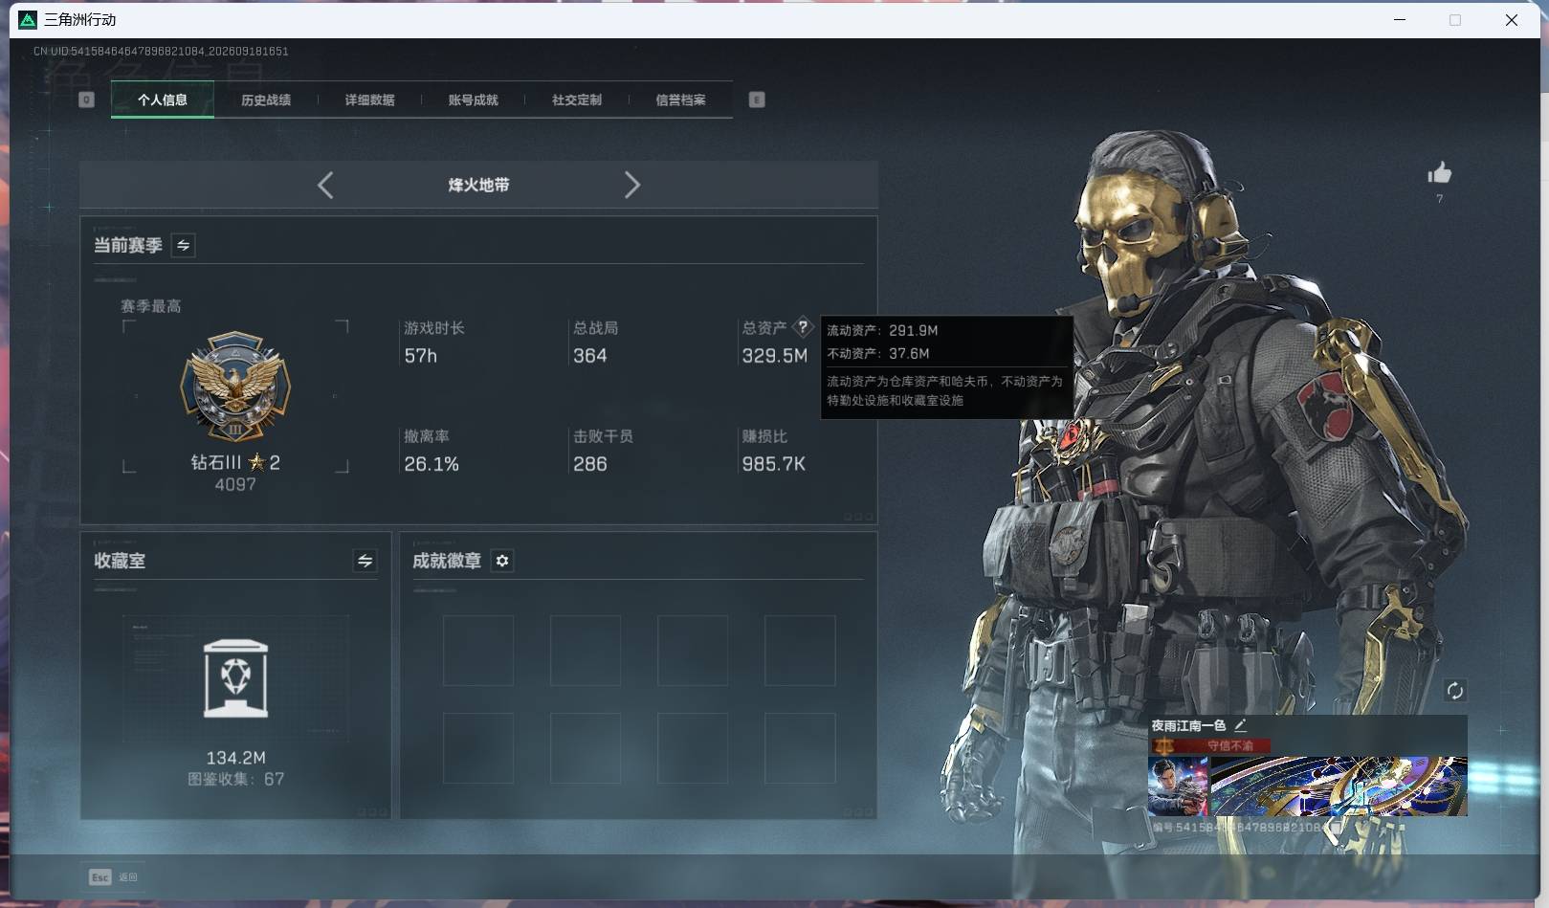Click the collection value 134.2M
1549x908 pixels.
point(235,758)
